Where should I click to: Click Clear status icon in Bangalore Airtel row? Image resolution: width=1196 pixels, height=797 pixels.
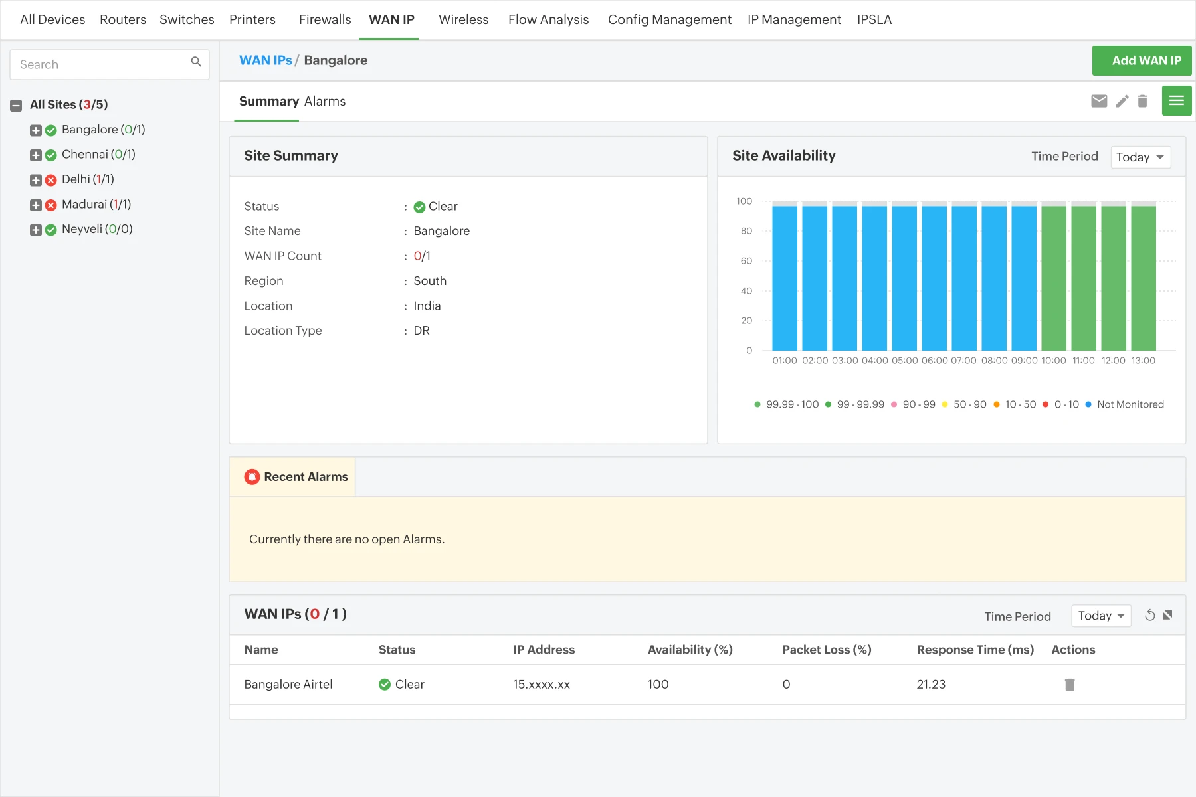click(x=385, y=685)
